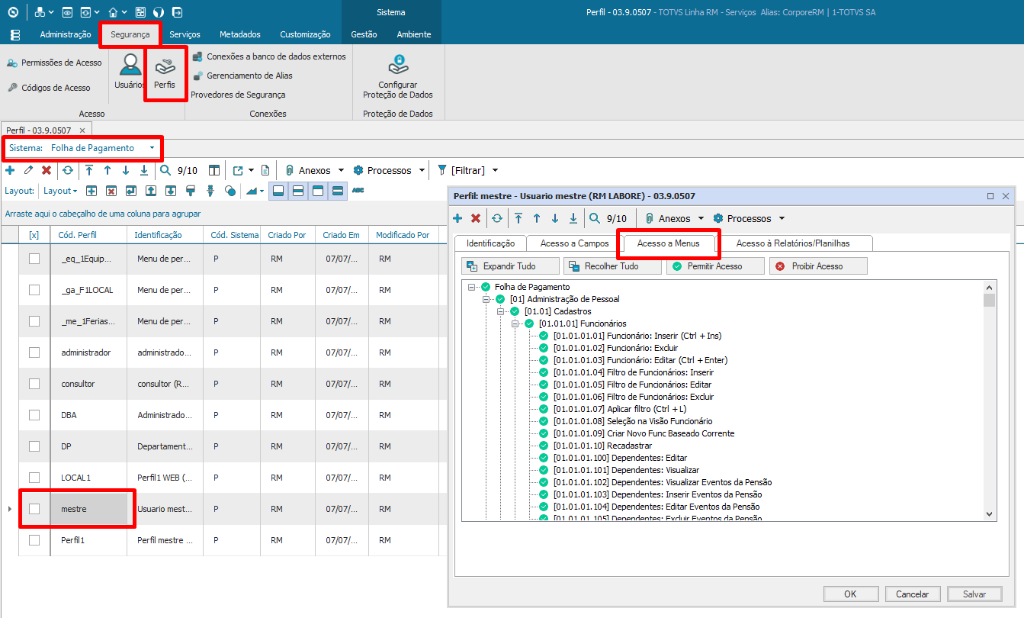Click the Códigos de Acesso key icon
1024x618 pixels.
(x=12, y=88)
